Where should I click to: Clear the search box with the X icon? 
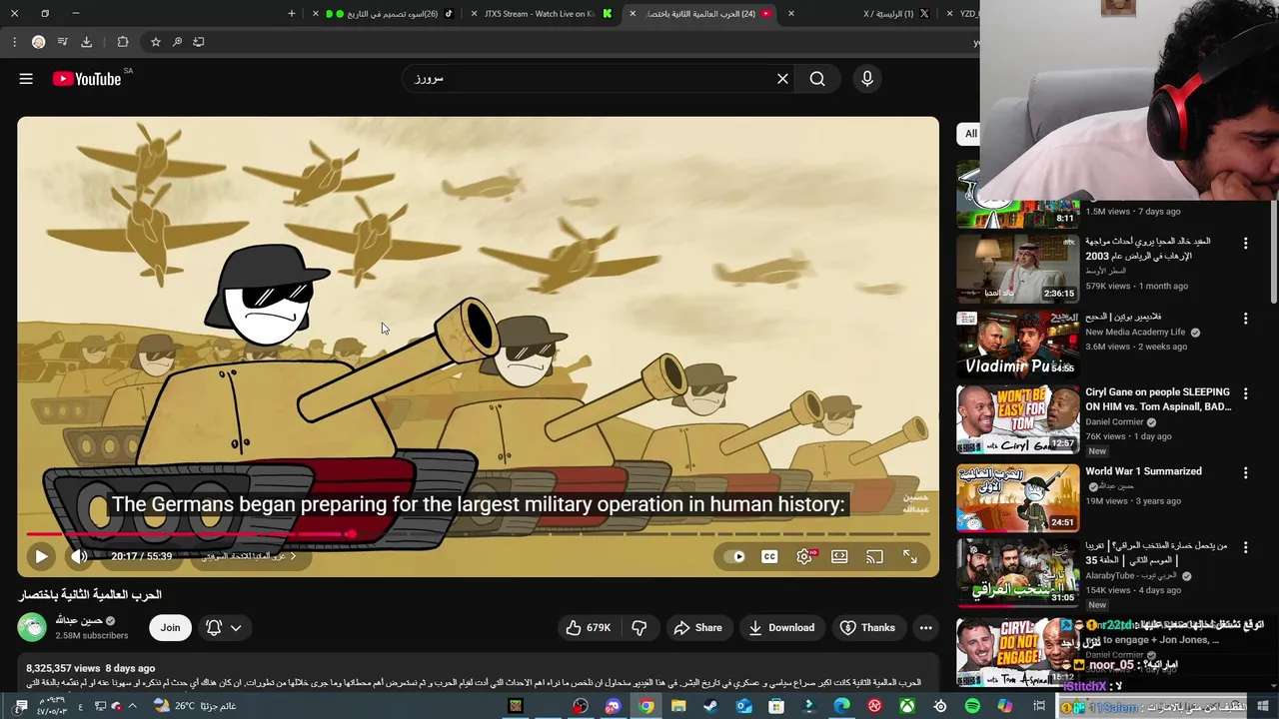point(782,79)
